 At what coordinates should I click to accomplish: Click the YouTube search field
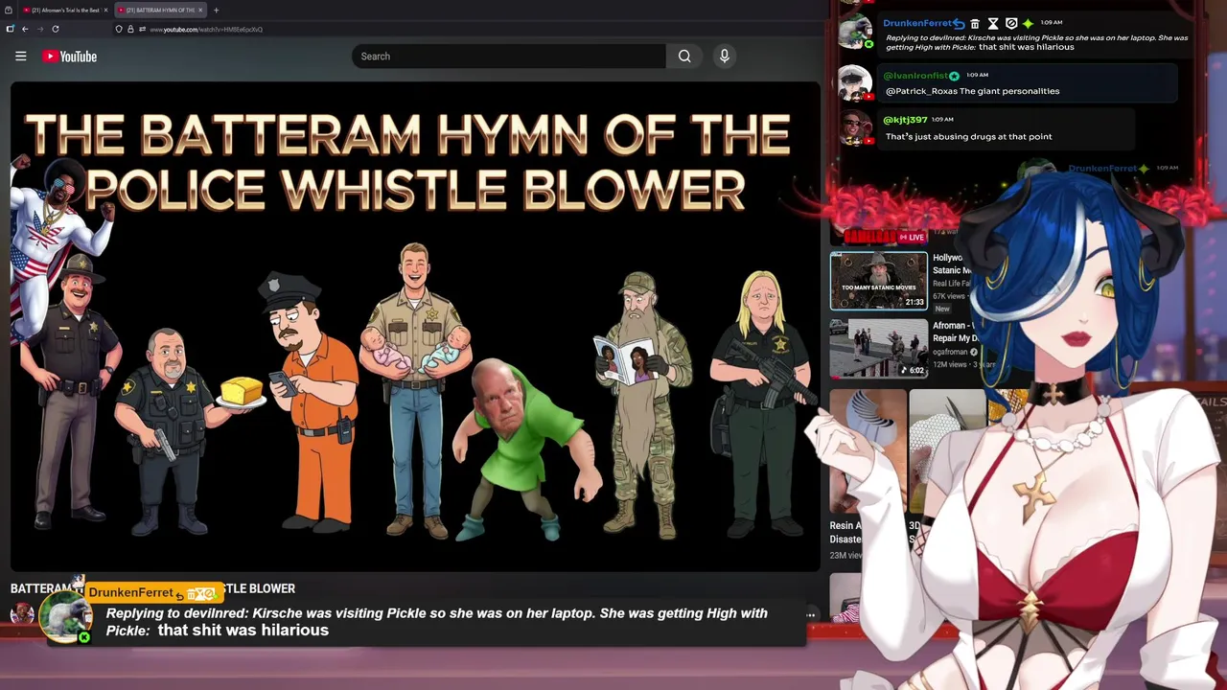click(x=509, y=57)
